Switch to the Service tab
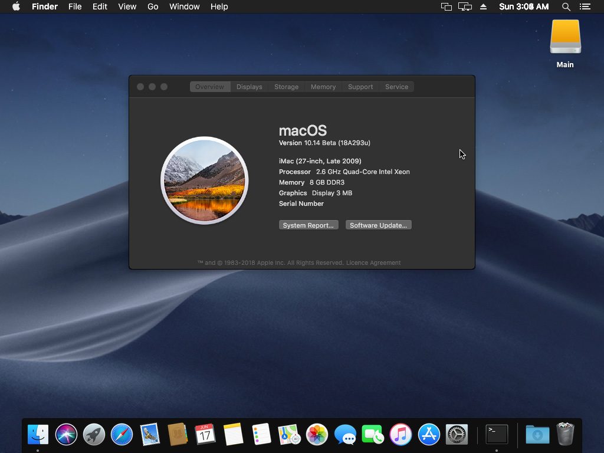 click(396, 87)
